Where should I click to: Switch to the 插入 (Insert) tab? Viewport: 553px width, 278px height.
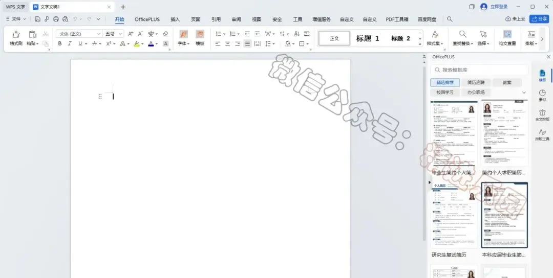coord(175,19)
